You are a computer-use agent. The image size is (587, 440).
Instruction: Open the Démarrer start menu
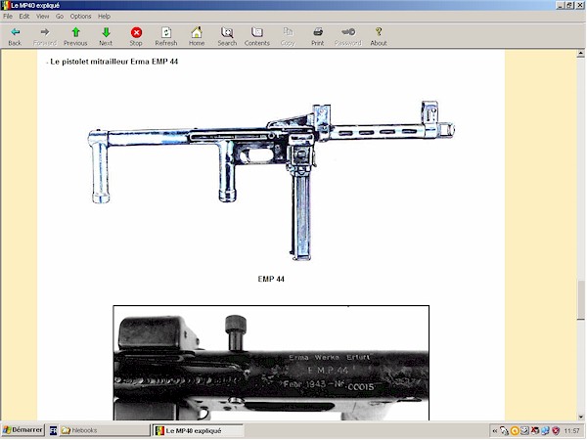[23, 430]
